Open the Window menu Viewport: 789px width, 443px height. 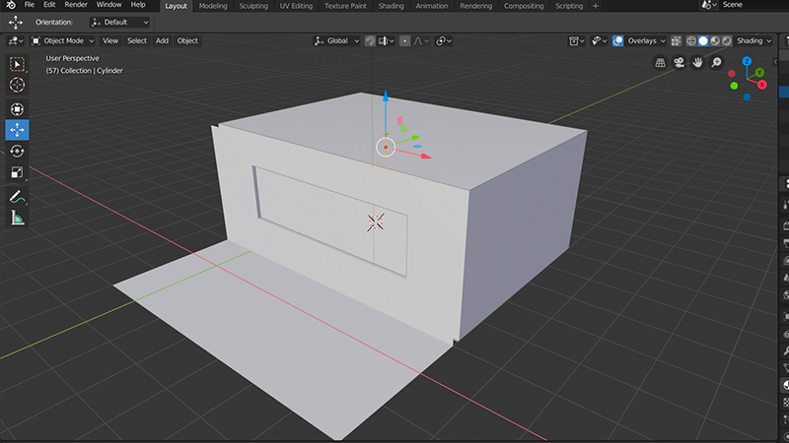108,5
